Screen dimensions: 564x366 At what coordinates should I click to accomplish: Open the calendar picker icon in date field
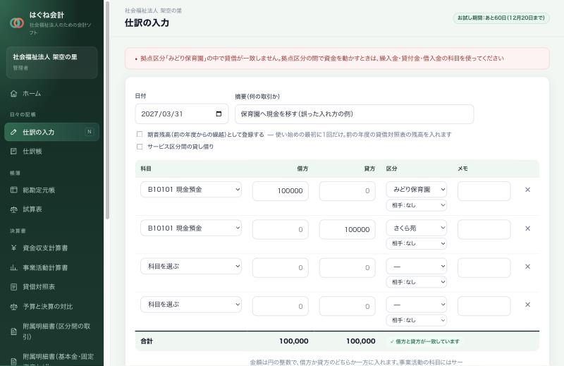pos(219,114)
